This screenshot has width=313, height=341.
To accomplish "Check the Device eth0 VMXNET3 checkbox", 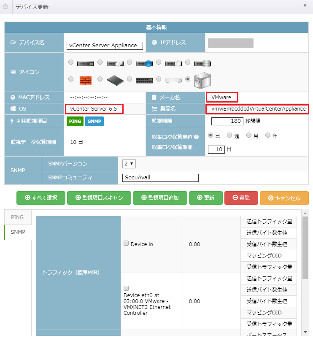I will (x=126, y=288).
